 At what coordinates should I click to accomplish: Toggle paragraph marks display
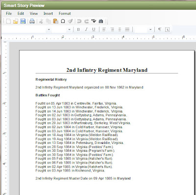pos(160,29)
